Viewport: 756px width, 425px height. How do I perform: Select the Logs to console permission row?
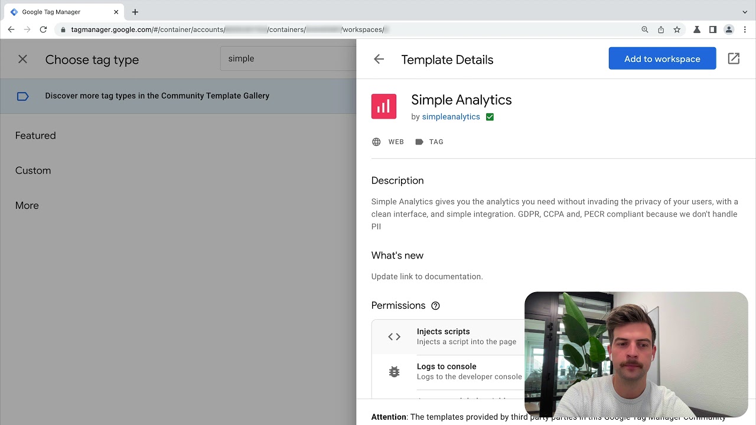pyautogui.click(x=448, y=371)
